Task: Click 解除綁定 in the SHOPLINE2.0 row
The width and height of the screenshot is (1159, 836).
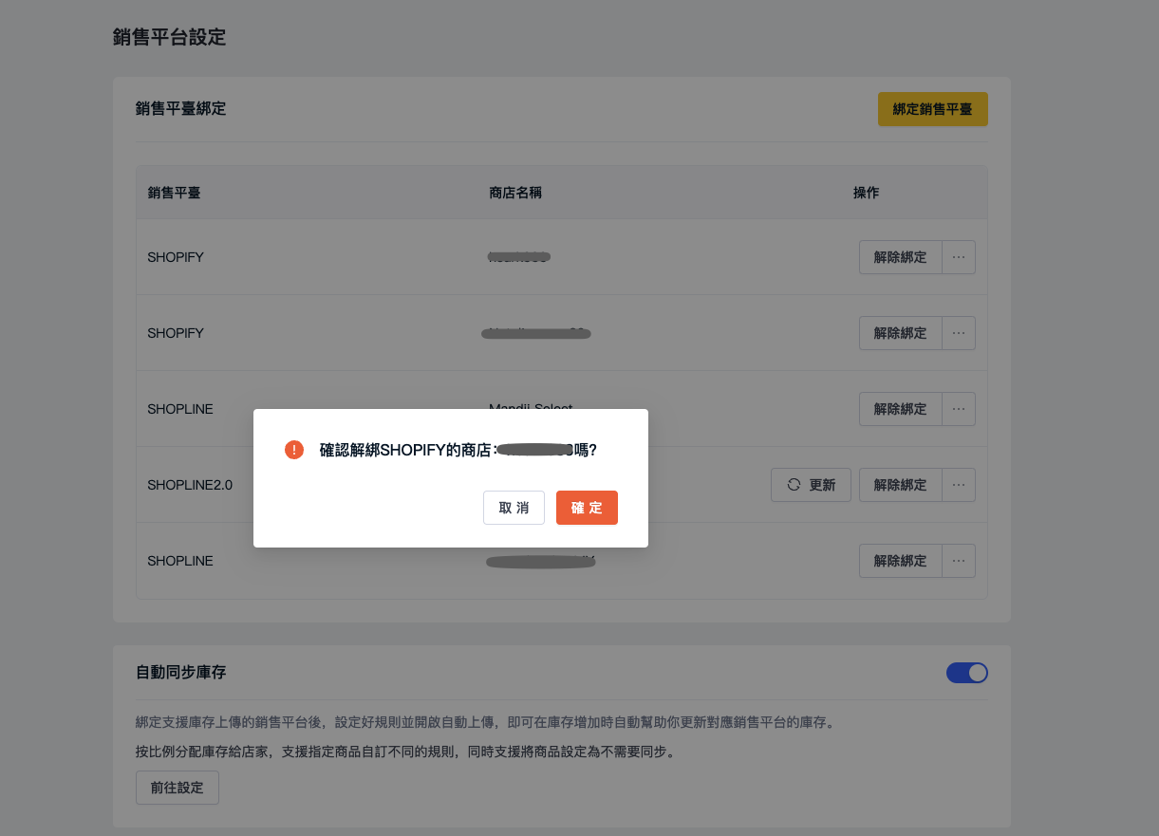Action: click(900, 485)
